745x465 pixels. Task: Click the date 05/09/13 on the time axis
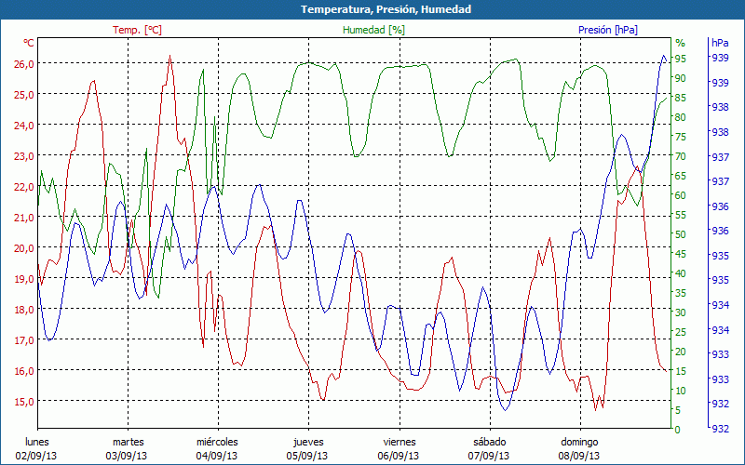pyautogui.click(x=308, y=456)
